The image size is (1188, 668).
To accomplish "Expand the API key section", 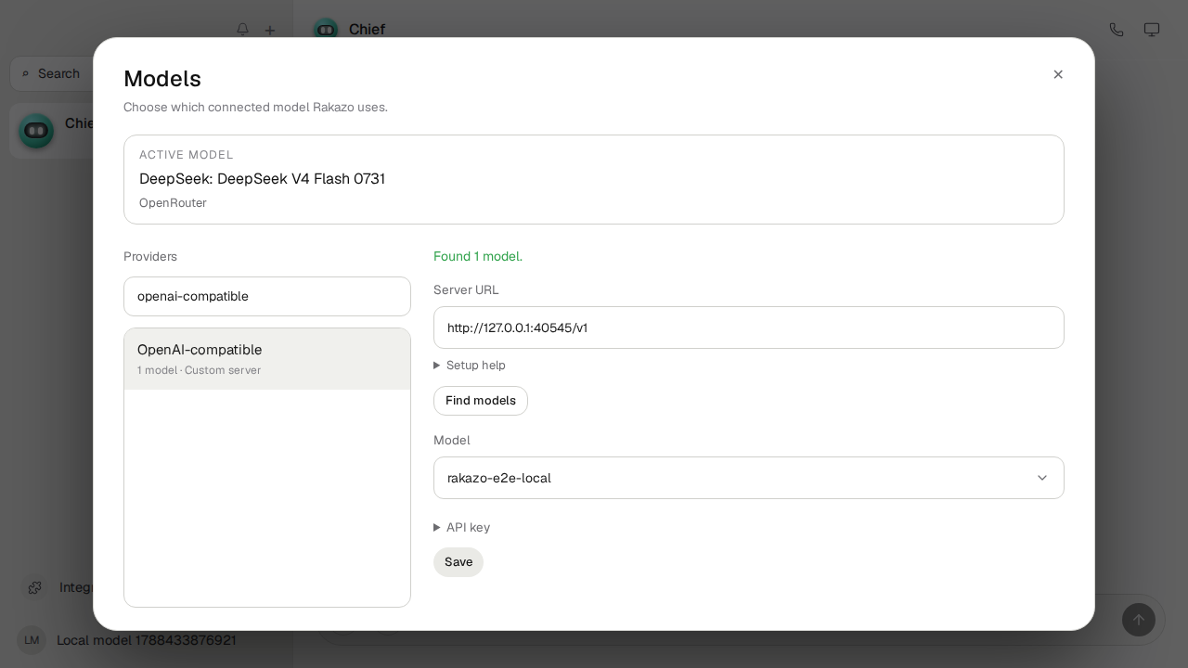I will point(462,528).
